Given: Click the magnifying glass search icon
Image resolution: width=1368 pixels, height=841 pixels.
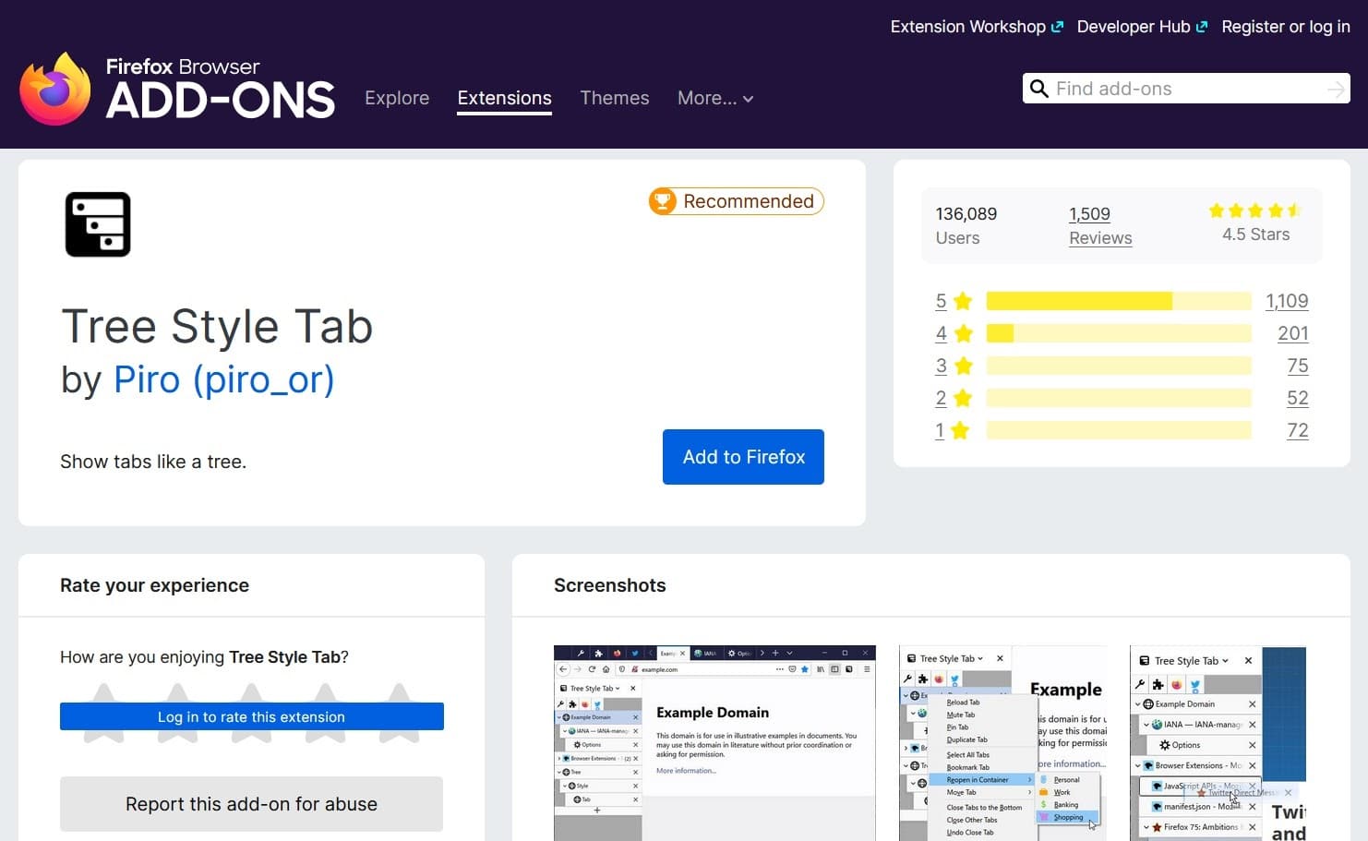Looking at the screenshot, I should (x=1039, y=89).
